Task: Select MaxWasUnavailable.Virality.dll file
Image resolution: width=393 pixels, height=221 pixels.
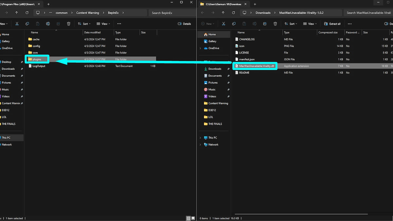Action: coord(254,66)
